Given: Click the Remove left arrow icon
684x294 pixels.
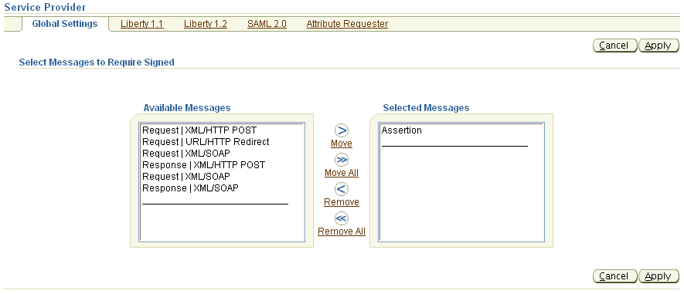Looking at the screenshot, I should point(342,189).
